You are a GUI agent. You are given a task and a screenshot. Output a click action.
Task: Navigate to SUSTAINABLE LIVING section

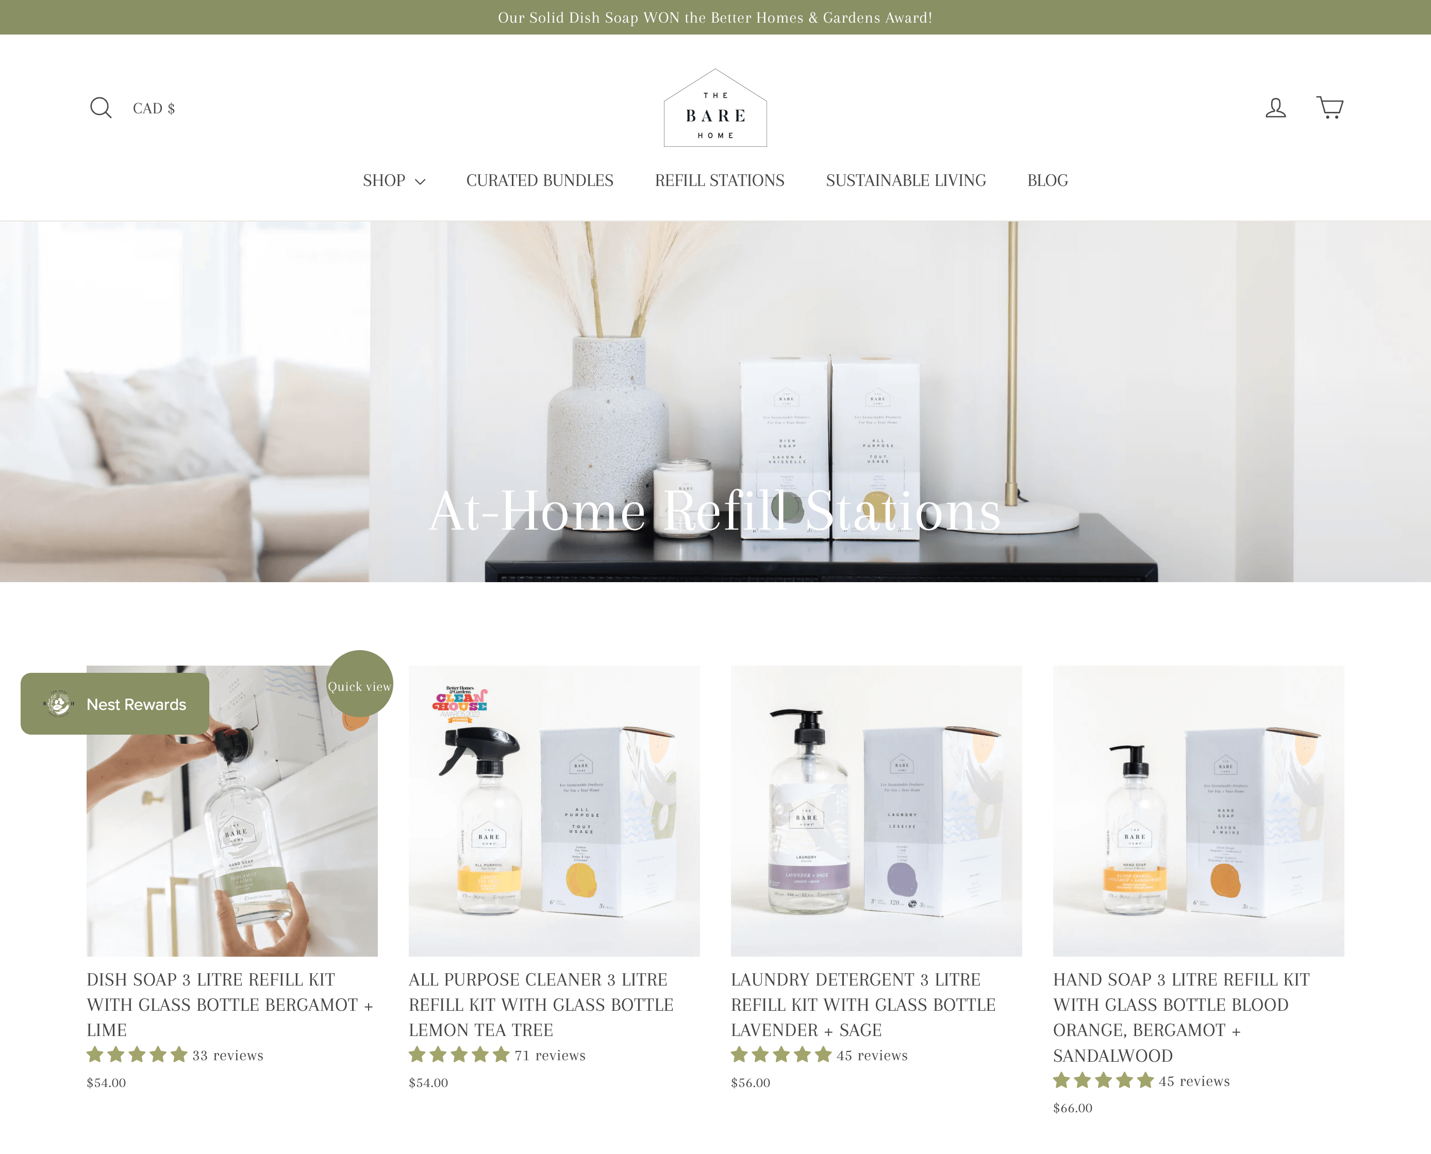pos(906,180)
